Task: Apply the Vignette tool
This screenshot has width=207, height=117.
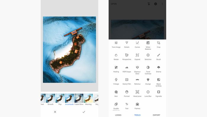Action: [x=159, y=94]
